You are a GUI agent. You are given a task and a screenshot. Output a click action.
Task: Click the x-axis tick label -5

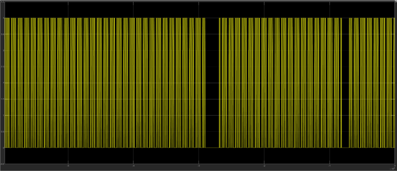tap(68, 166)
